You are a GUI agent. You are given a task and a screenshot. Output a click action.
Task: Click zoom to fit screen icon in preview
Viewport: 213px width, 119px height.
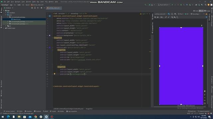tap(205, 103)
